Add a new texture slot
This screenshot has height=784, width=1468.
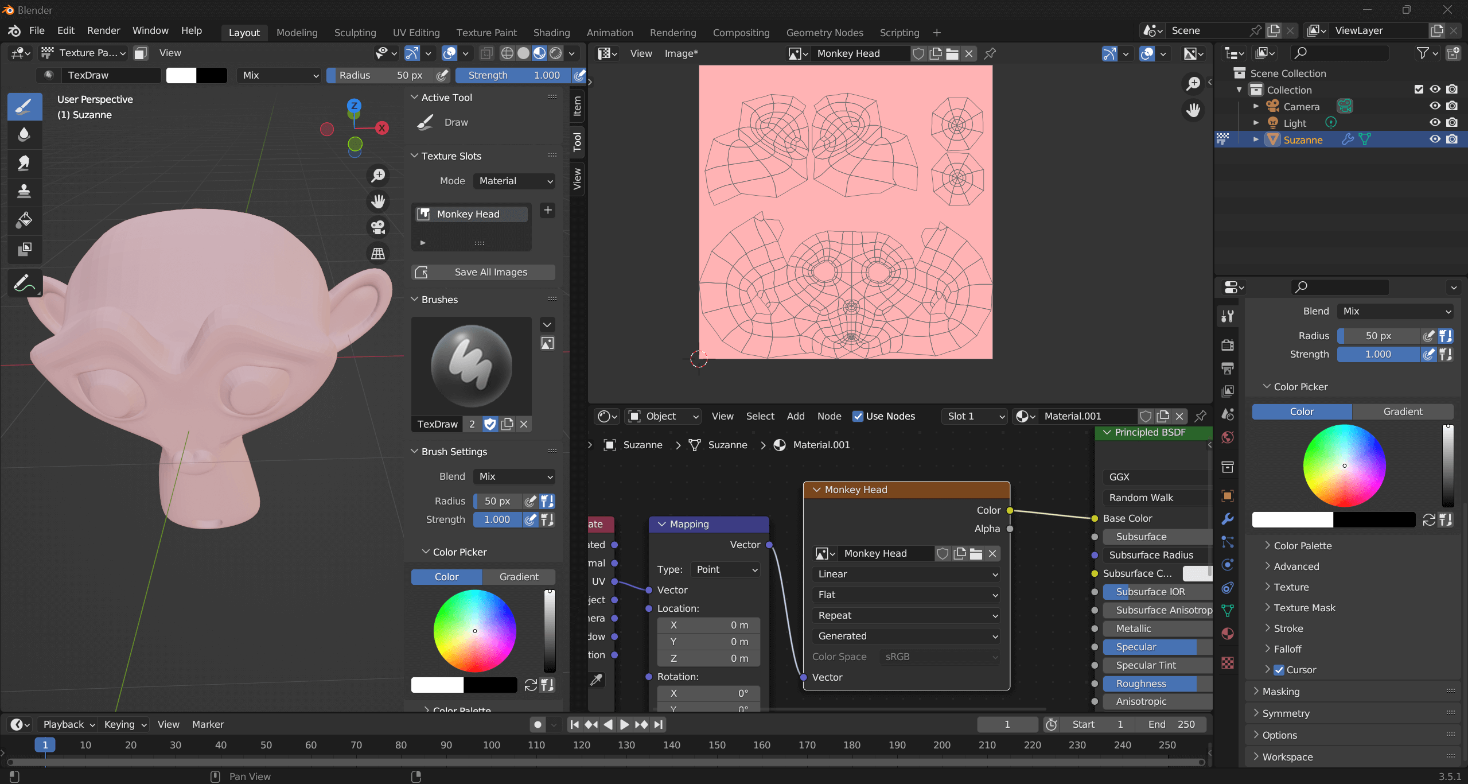[x=548, y=211]
